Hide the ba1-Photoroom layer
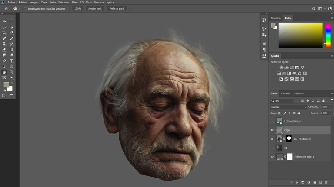The height and width of the screenshot is (187, 334). coord(272,139)
